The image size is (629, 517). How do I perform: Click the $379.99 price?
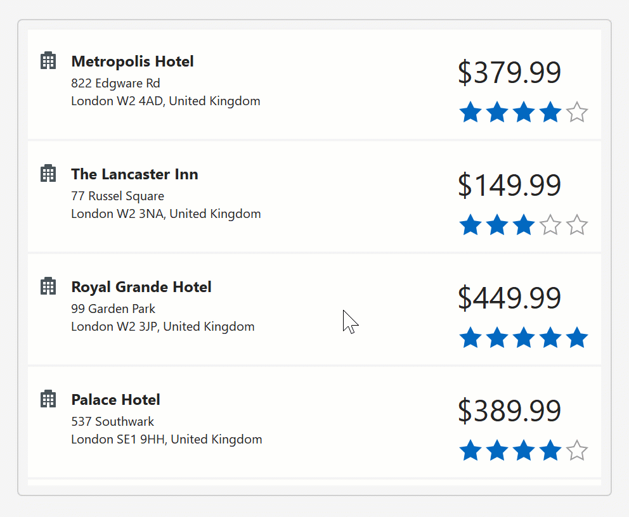pos(509,72)
